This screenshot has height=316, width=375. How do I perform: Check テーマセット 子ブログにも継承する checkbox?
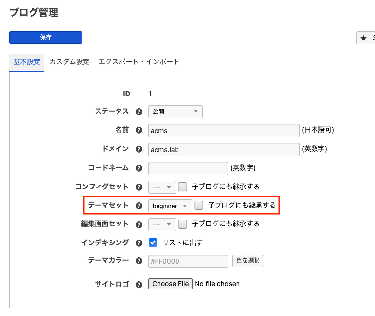(x=198, y=206)
